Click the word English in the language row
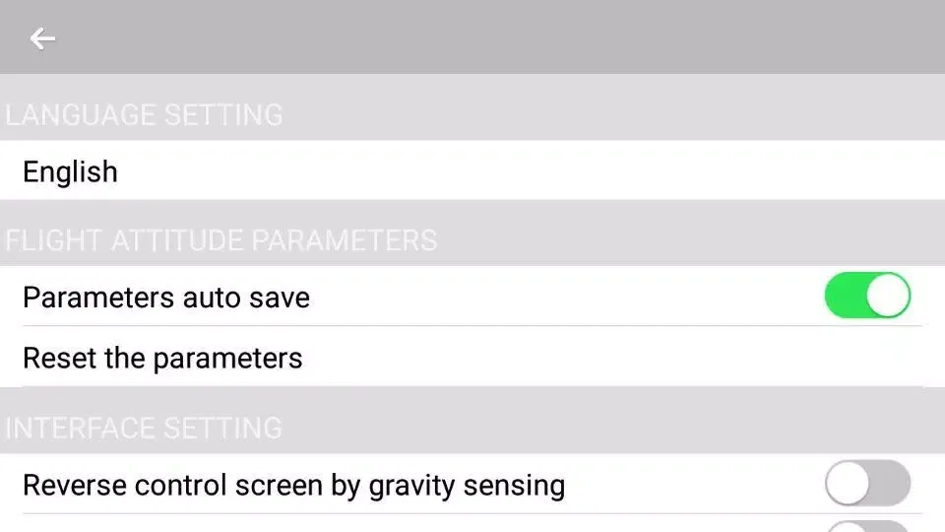 70,171
